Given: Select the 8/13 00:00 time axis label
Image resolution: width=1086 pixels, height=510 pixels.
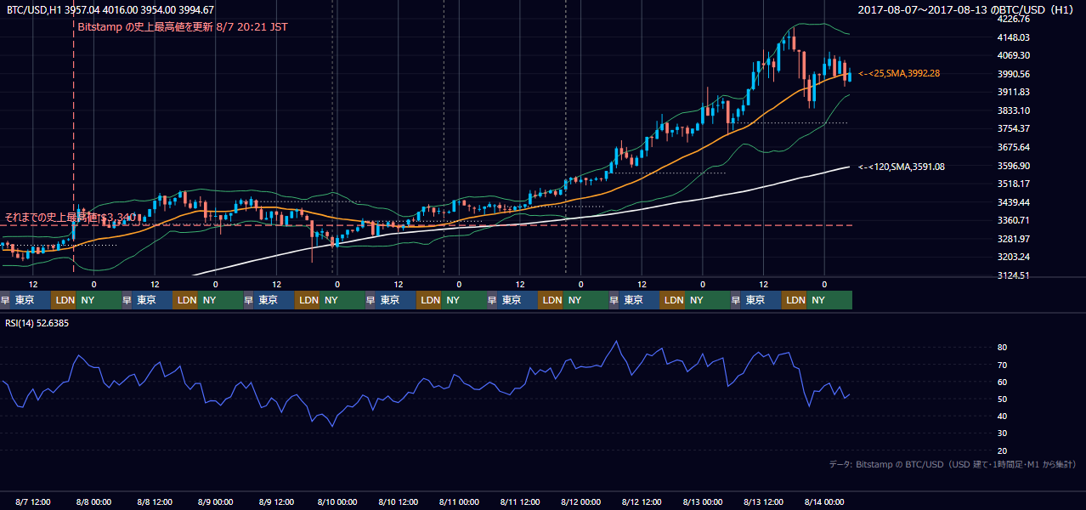Looking at the screenshot, I should pos(704,501).
